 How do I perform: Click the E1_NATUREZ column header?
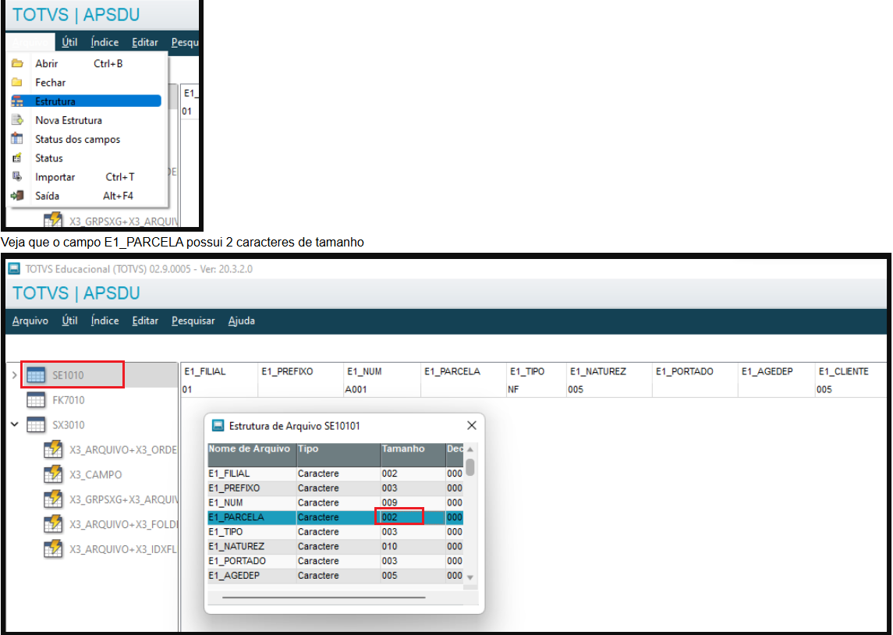pos(598,371)
